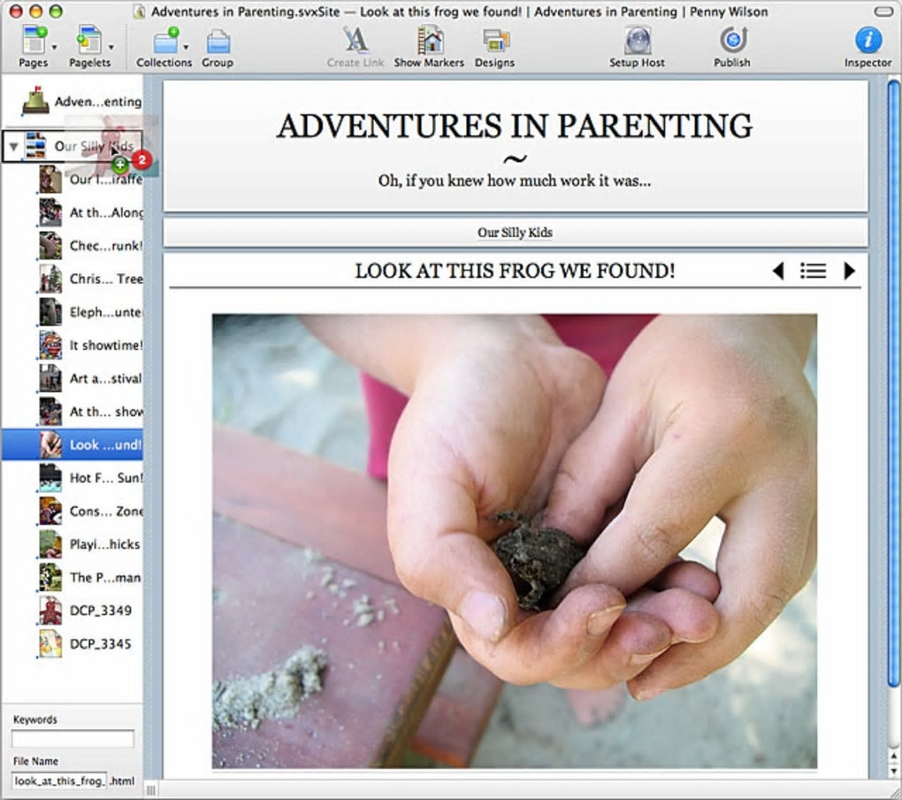Go to the next page arrow
The image size is (902, 800).
pos(849,271)
